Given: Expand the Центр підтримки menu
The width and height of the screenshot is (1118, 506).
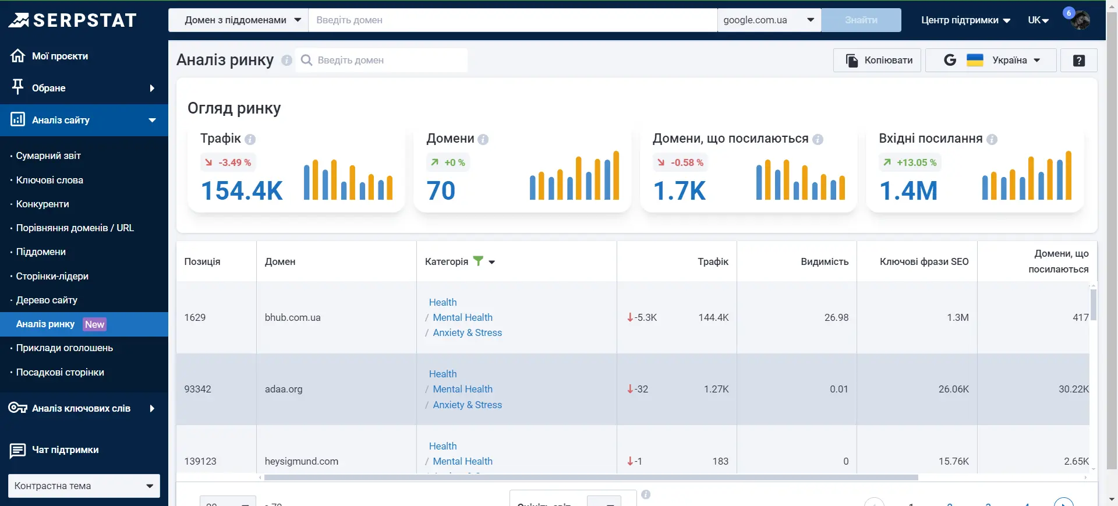Looking at the screenshot, I should tap(965, 20).
